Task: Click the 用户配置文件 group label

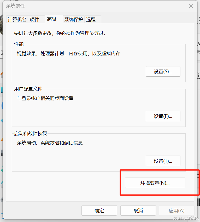Action: click(28, 89)
